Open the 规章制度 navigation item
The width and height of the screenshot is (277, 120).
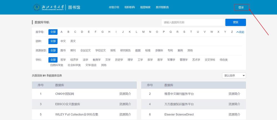pyautogui.click(x=145, y=7)
